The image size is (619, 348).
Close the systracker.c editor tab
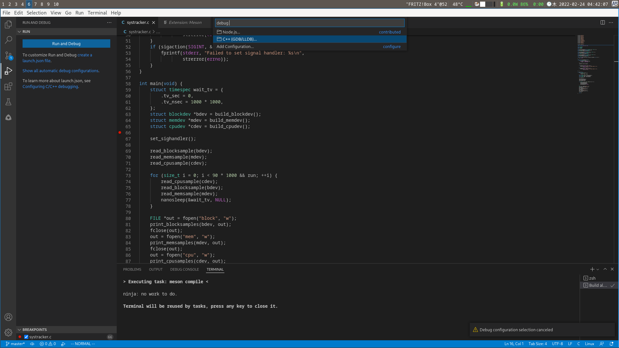(154, 23)
